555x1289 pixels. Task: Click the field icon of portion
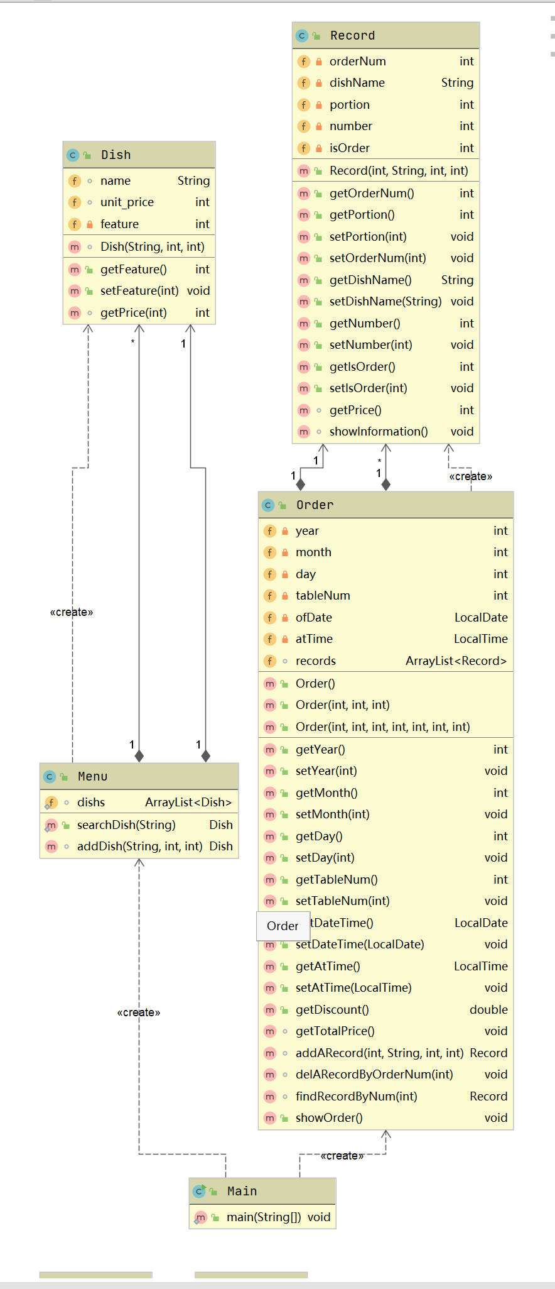(304, 105)
